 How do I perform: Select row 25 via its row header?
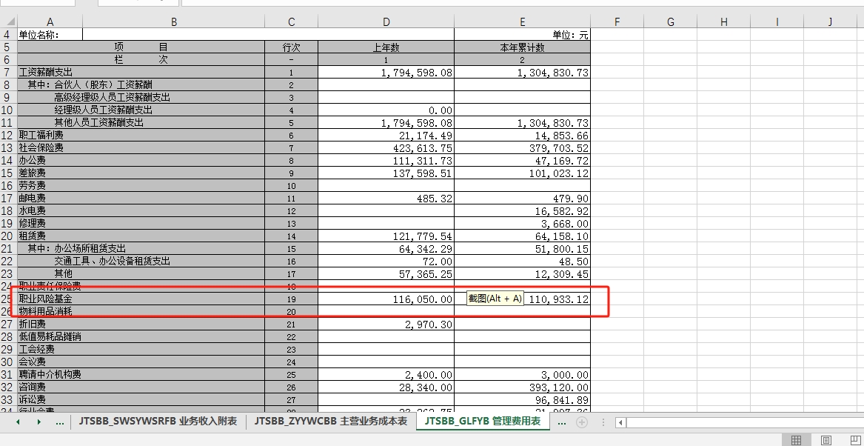pyautogui.click(x=8, y=299)
